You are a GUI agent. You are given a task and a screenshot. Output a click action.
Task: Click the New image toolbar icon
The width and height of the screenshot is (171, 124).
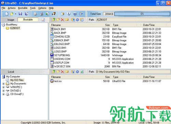click(x=7, y=14)
